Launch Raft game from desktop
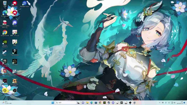Screen dimensions: 187x105 pos(15,72)
